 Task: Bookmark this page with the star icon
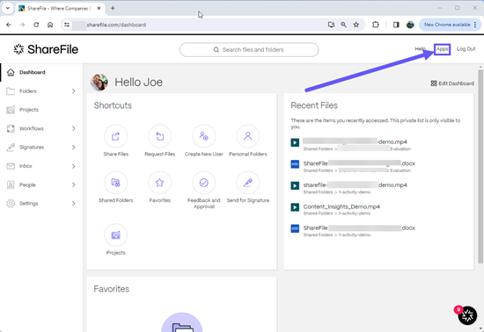(356, 25)
